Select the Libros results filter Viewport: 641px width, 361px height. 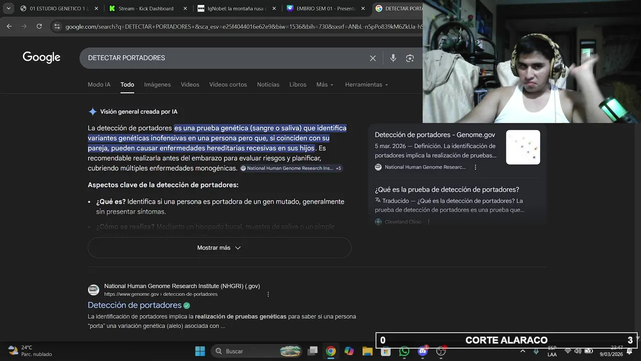pyautogui.click(x=297, y=85)
